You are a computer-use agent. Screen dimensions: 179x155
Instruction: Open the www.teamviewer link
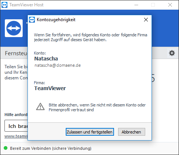(x=16, y=136)
